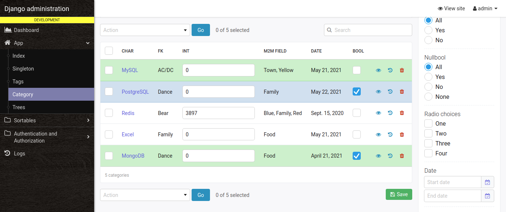Screen dimensions: 506x212
Task: View PostgreSQL entry via eye icon
Action: pos(378,91)
